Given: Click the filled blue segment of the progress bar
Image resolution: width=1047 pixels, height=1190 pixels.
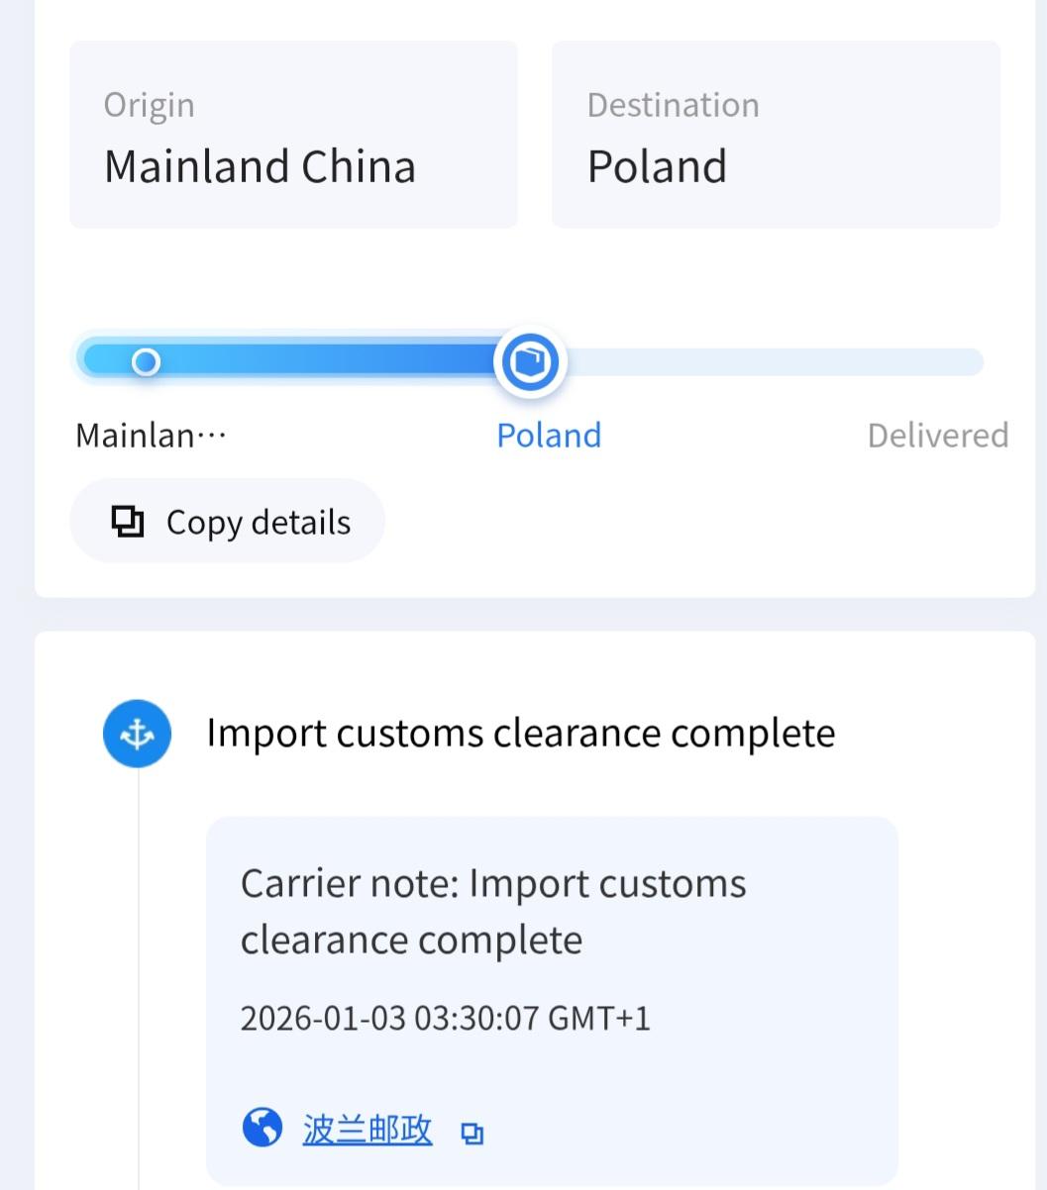Looking at the screenshot, I should (x=327, y=358).
